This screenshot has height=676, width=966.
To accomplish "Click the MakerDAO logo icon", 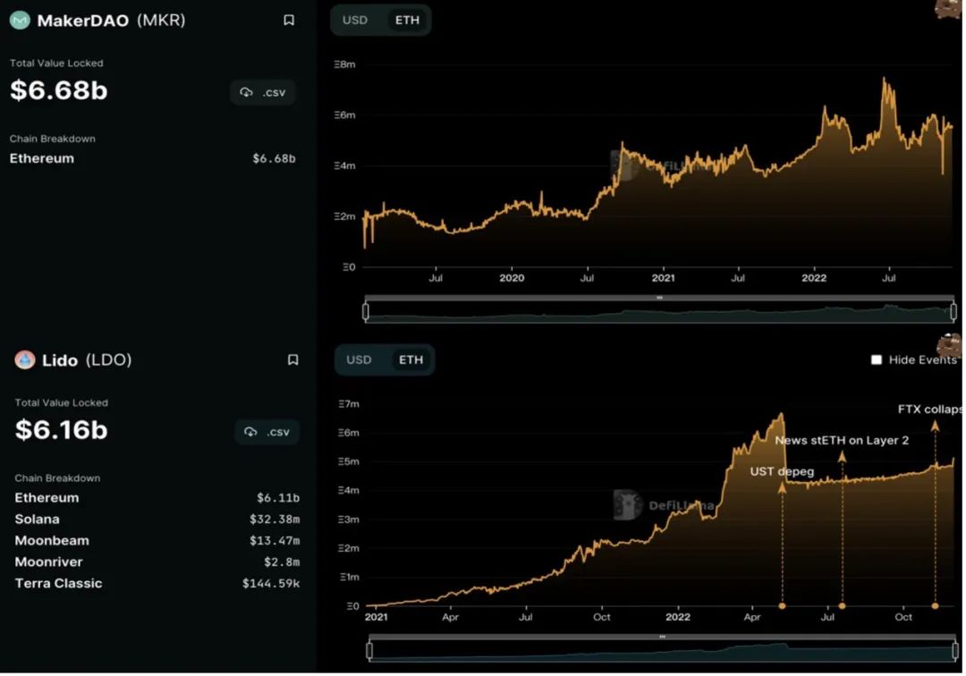I will click(x=20, y=21).
